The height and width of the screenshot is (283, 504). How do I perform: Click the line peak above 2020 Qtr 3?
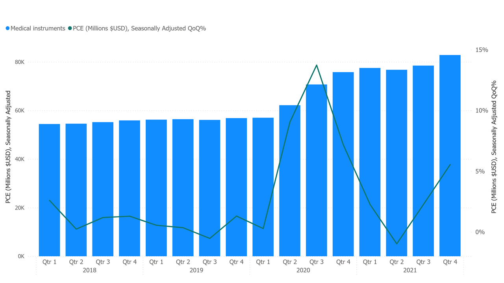point(317,65)
